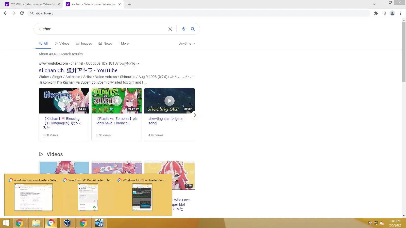Open the Chrome icon next to VirtualBox
Image resolution: width=406 pixels, height=228 pixels.
pyautogui.click(x=83, y=223)
